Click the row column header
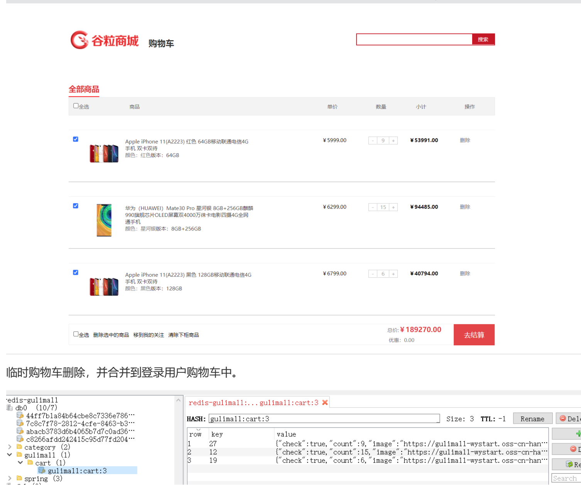Viewport: 581px width, 485px height. pyautogui.click(x=198, y=434)
